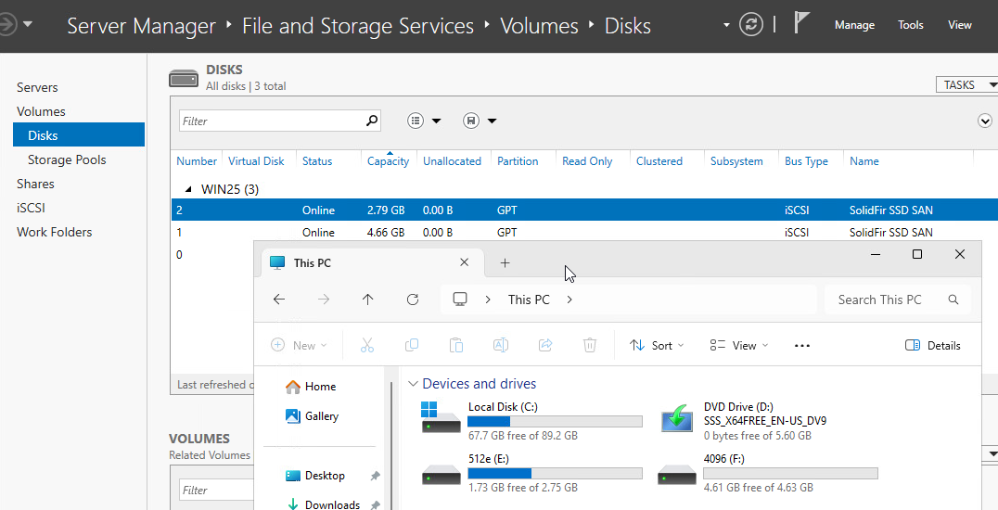This screenshot has width=998, height=510.
Task: Open Downloads in File Explorer navigation pane
Action: tap(323, 504)
